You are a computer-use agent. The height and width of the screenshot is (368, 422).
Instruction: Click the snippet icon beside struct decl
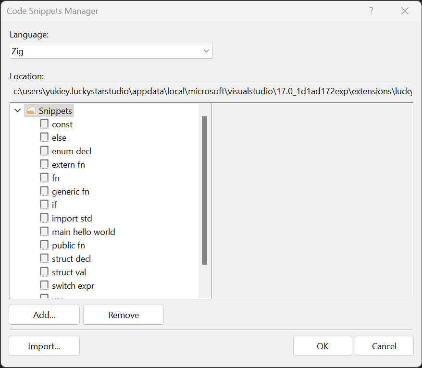coord(44,258)
